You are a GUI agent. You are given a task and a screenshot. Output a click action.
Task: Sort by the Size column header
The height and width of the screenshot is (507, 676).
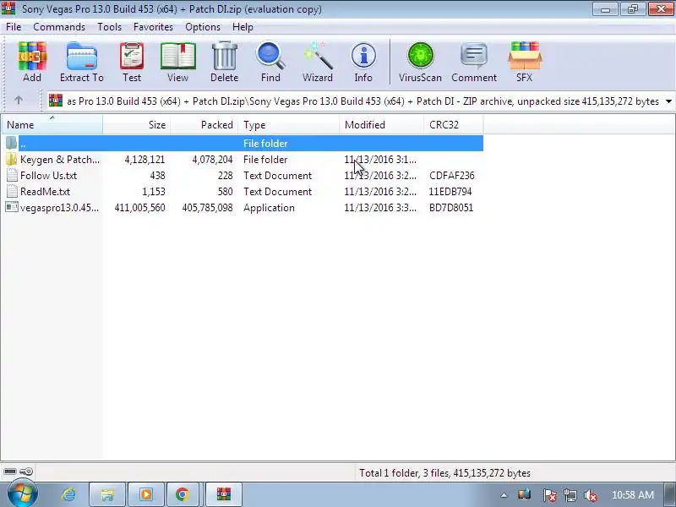(x=137, y=124)
